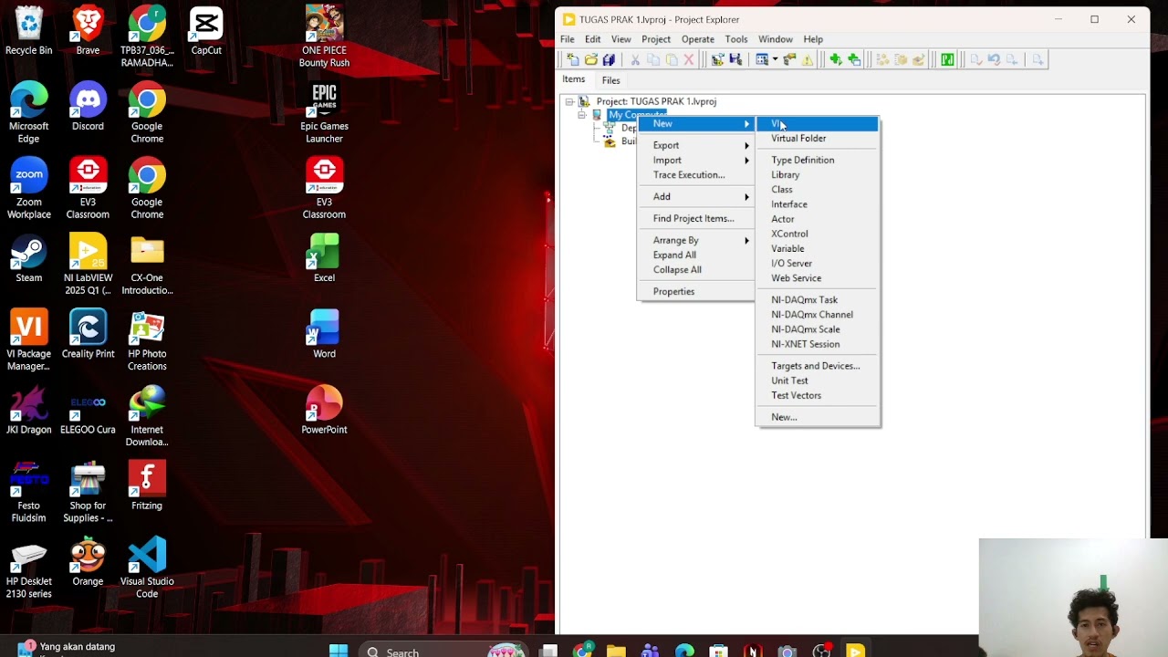The height and width of the screenshot is (657, 1168).
Task: Choose NI-DAQmx Task from the submenu
Action: coord(804,299)
